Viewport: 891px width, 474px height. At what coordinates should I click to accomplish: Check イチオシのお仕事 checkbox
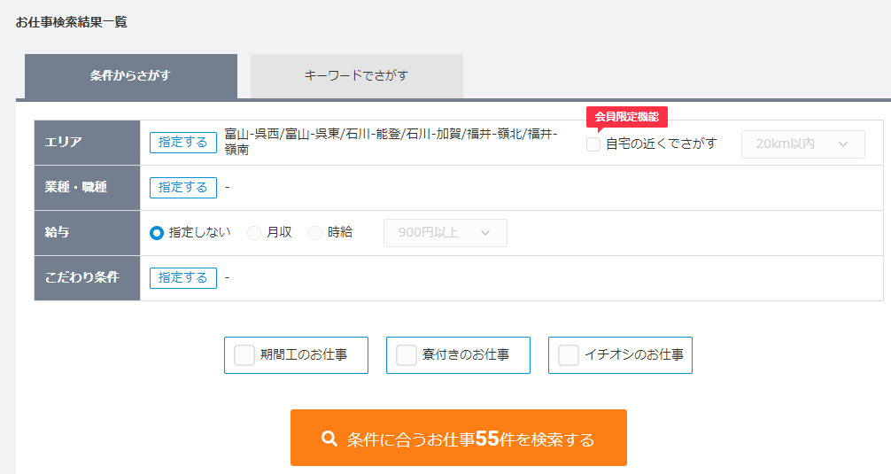pyautogui.click(x=569, y=355)
